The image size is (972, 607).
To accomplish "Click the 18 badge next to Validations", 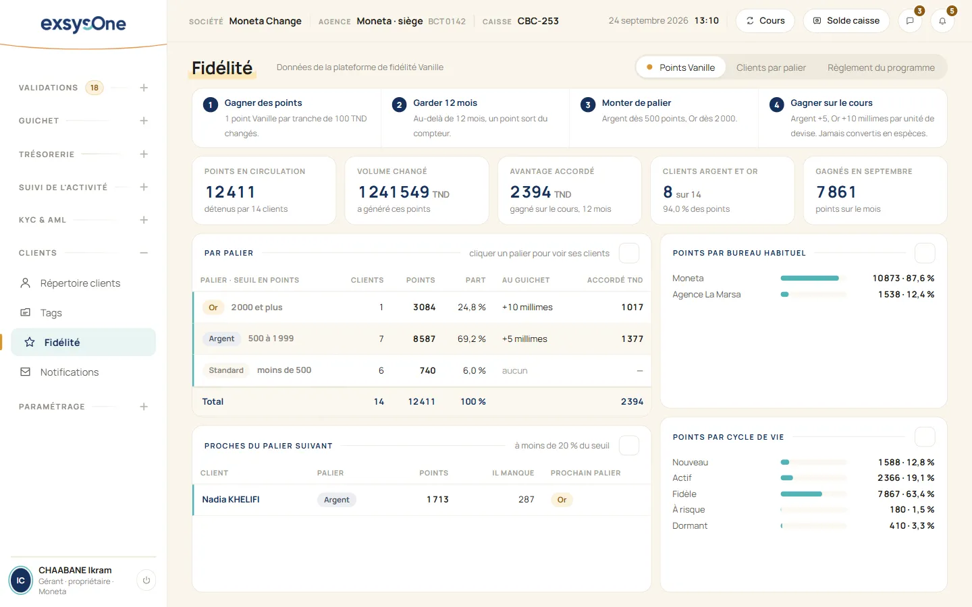I will click(94, 88).
